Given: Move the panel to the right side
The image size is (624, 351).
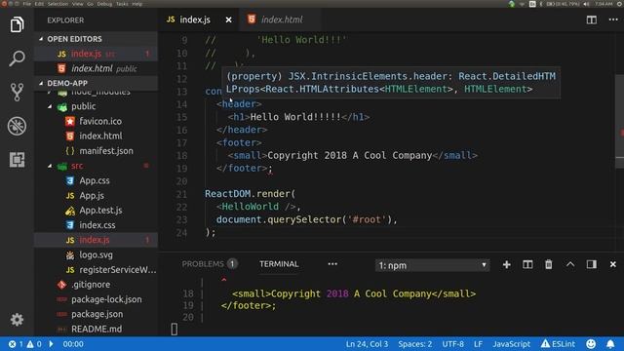Looking at the screenshot, I should coord(592,264).
